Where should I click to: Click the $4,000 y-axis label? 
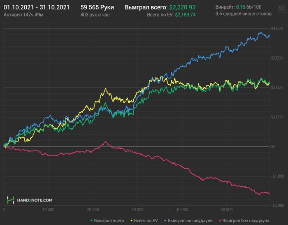[x=277, y=28]
